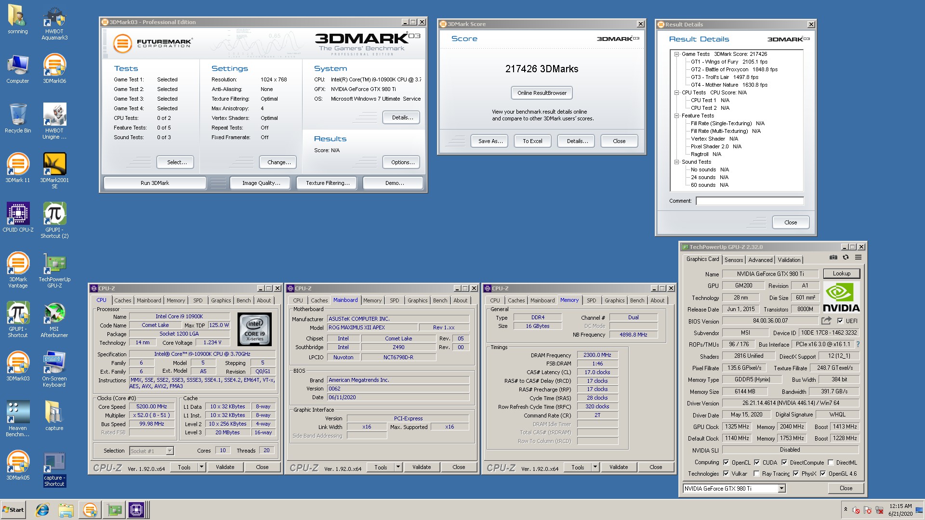Viewport: 925px width, 520px height.
Task: Open the HWBOT Aquamark3 desktop shortcut
Action: (x=54, y=23)
